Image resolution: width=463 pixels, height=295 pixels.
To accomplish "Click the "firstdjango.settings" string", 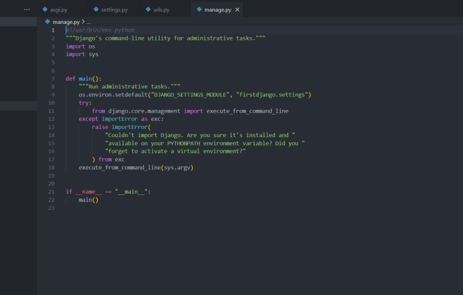I will click(x=272, y=95).
